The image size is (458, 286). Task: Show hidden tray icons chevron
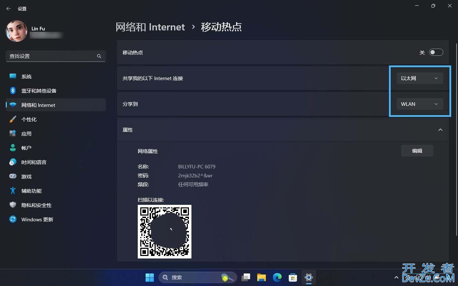click(x=396, y=277)
